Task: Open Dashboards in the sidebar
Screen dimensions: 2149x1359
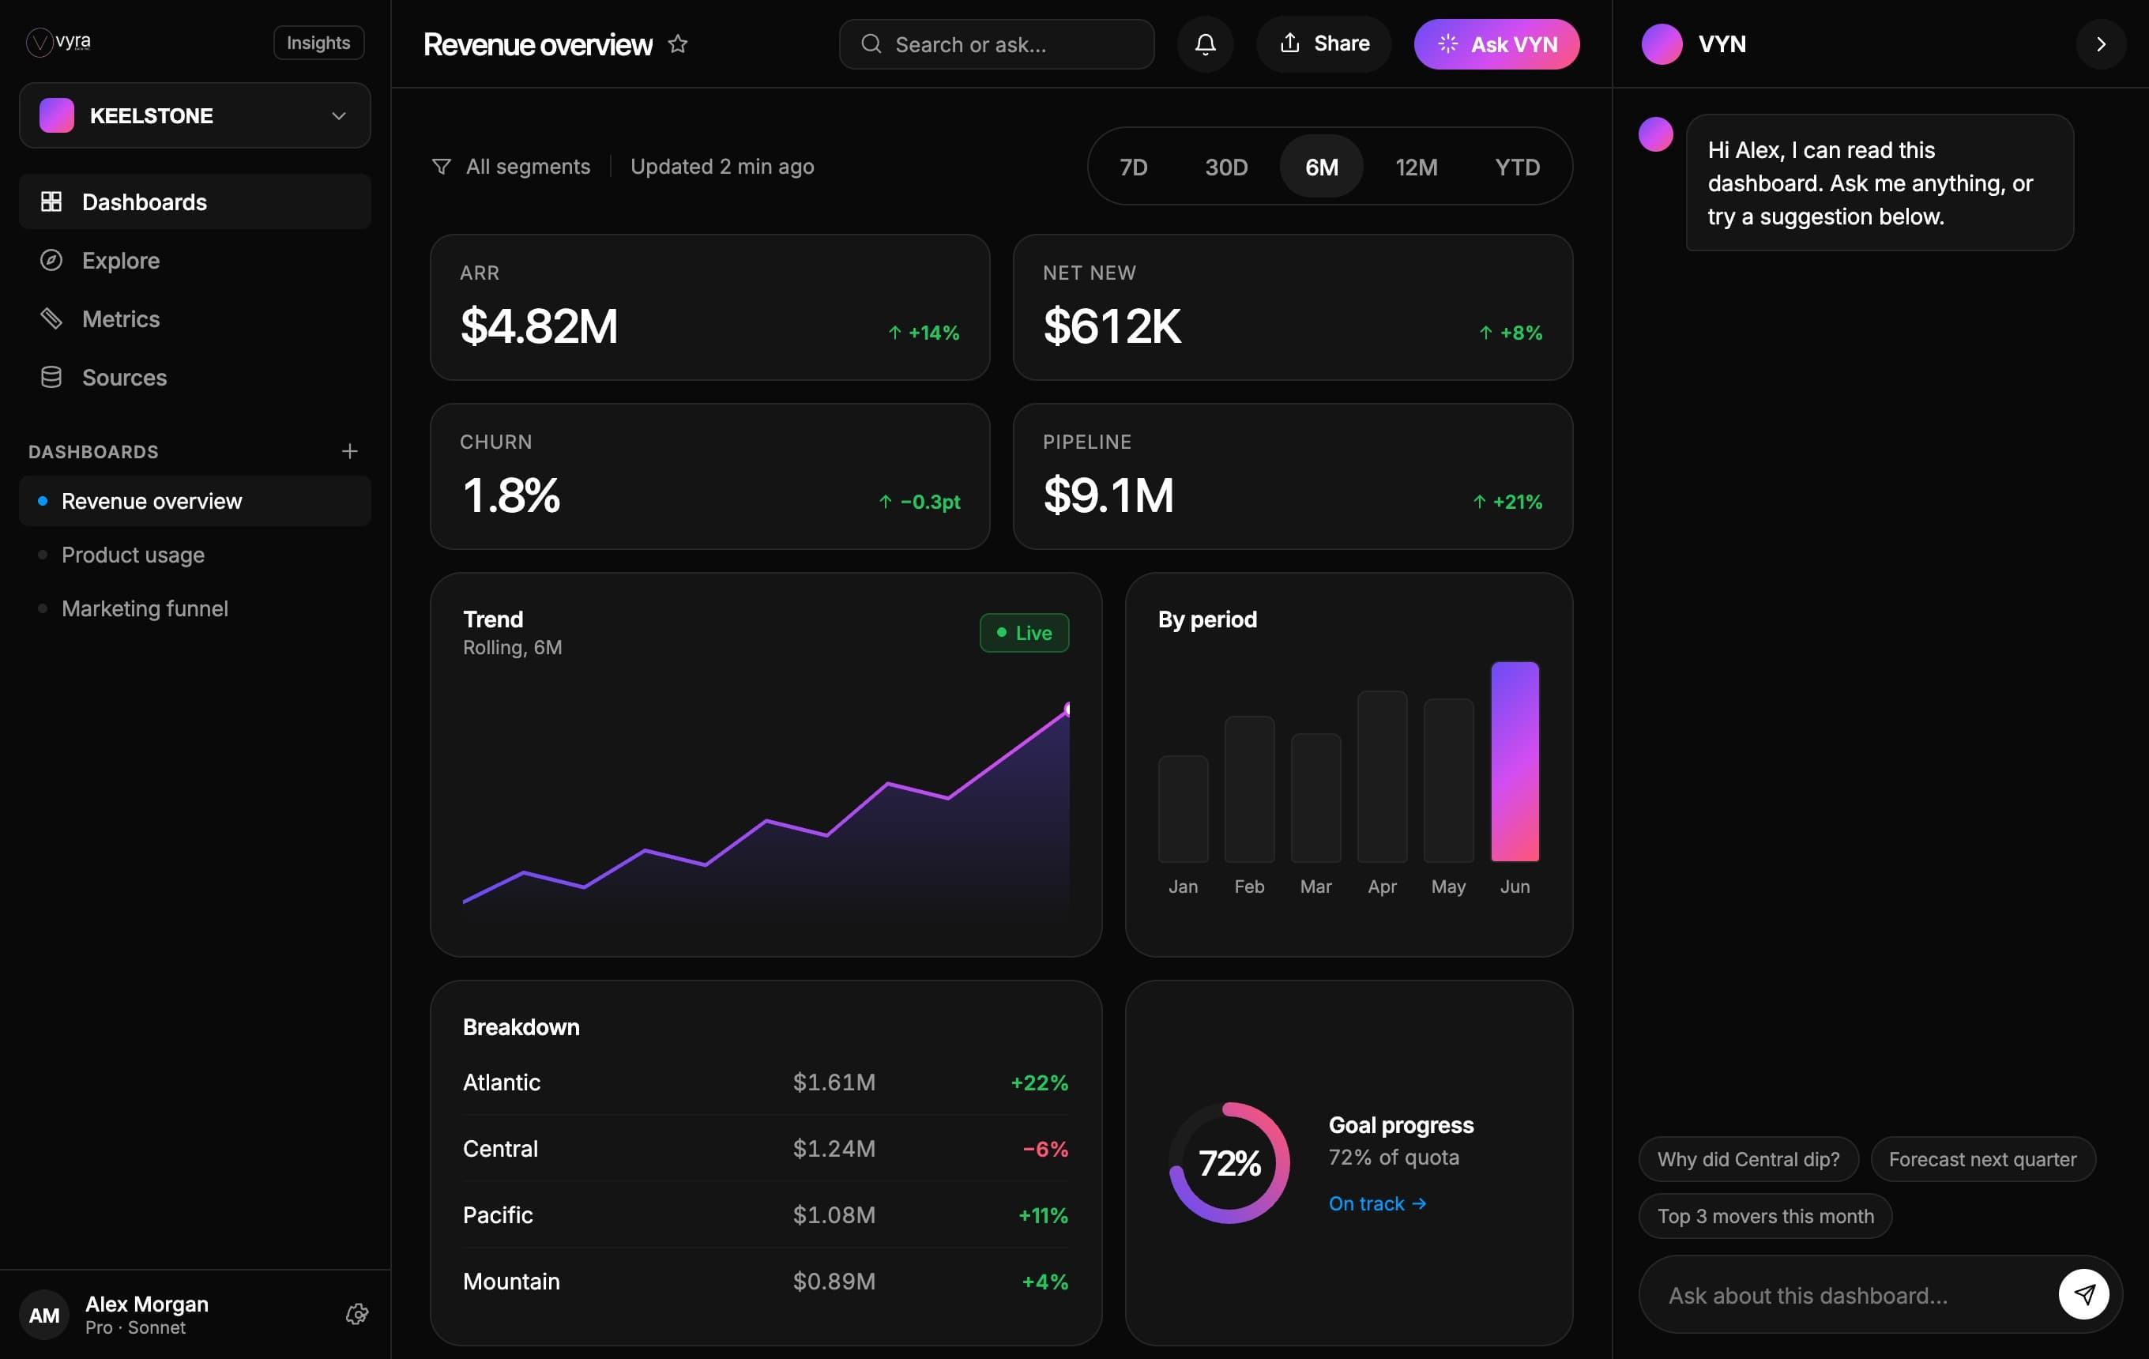Action: 194,201
